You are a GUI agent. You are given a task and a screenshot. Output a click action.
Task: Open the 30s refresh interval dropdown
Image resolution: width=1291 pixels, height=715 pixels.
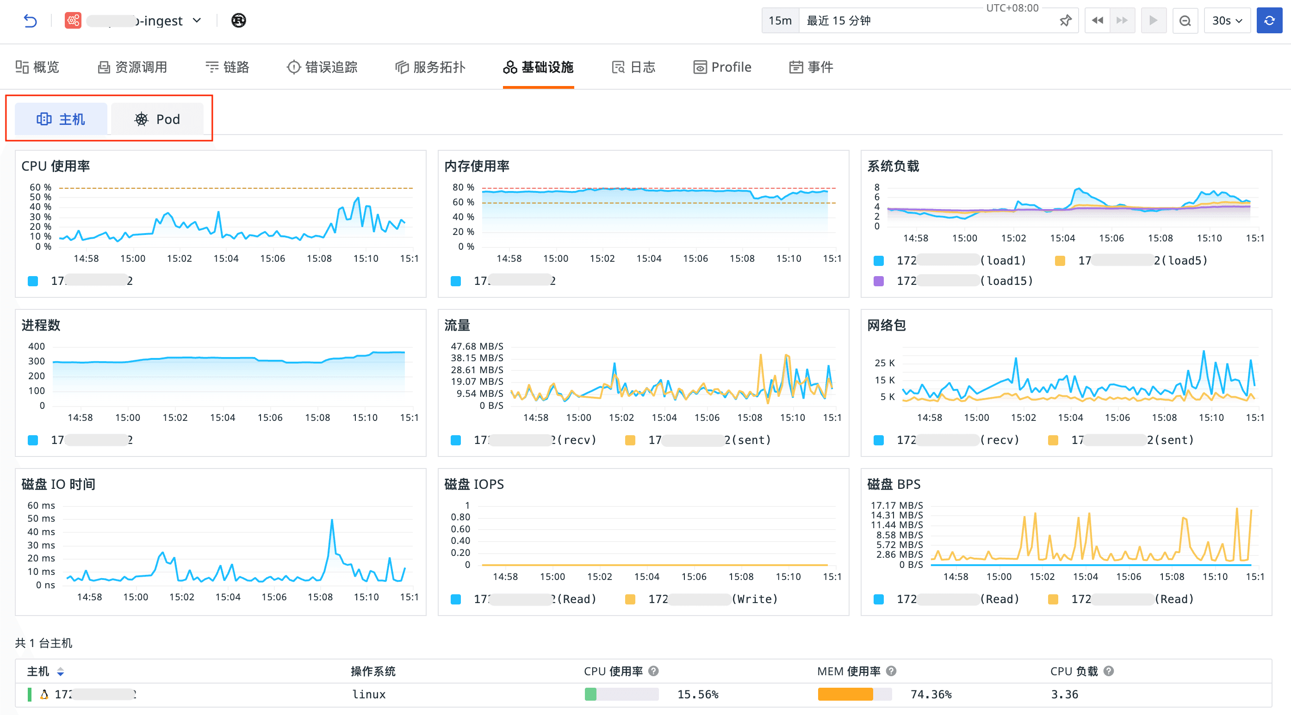pyautogui.click(x=1227, y=20)
